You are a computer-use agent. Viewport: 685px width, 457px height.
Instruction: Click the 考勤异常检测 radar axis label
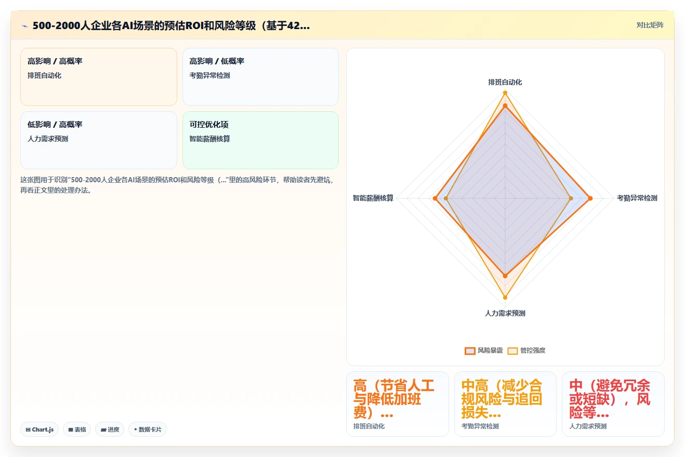click(637, 198)
